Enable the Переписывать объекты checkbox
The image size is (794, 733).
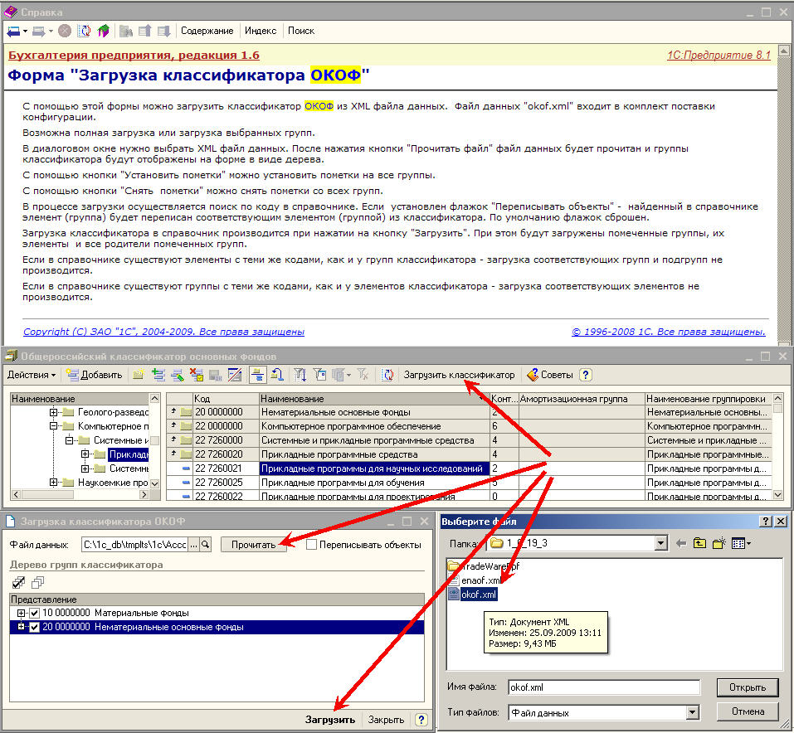coord(312,545)
